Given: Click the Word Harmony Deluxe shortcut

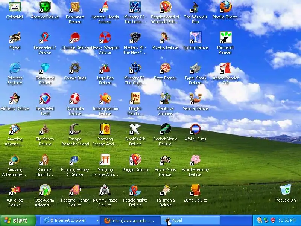Looking at the screenshot, I should click(195, 160).
